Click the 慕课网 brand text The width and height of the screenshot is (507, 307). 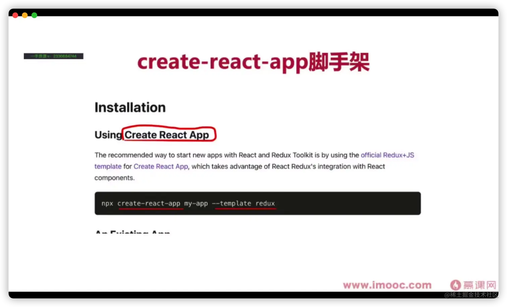(x=480, y=285)
